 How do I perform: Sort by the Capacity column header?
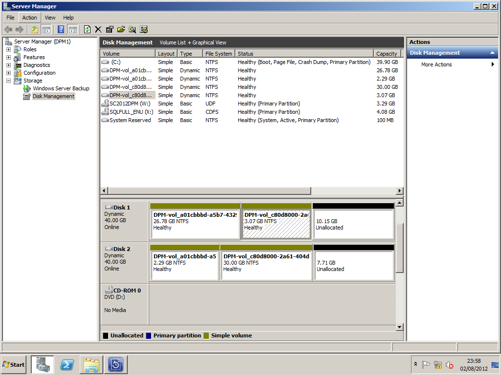387,54
